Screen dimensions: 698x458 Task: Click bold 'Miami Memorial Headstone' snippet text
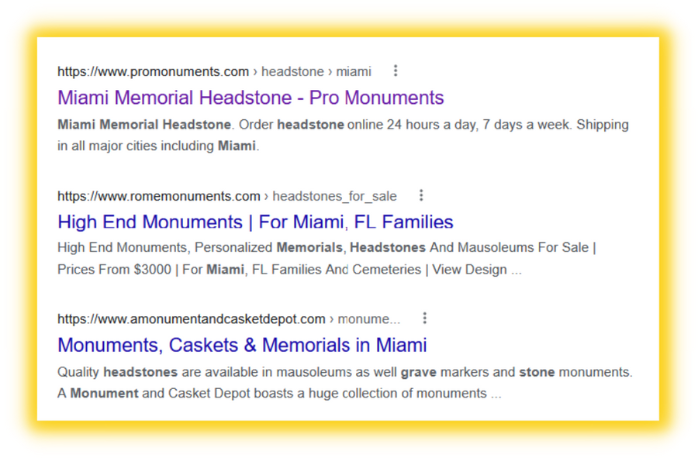coord(143,124)
